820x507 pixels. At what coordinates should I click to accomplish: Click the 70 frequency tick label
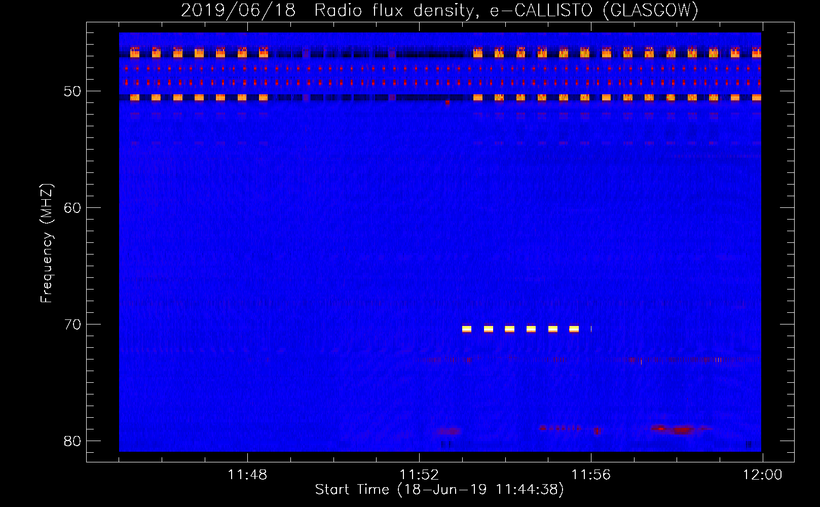72,324
